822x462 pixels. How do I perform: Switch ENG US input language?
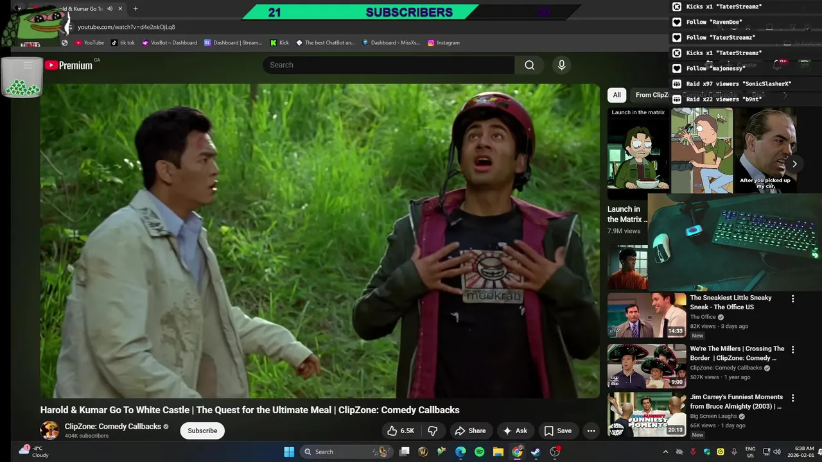[x=750, y=452]
